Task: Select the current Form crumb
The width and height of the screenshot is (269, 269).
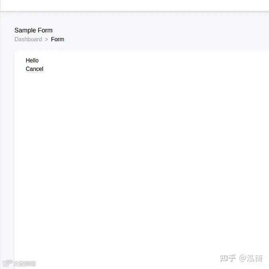Action: [57, 39]
